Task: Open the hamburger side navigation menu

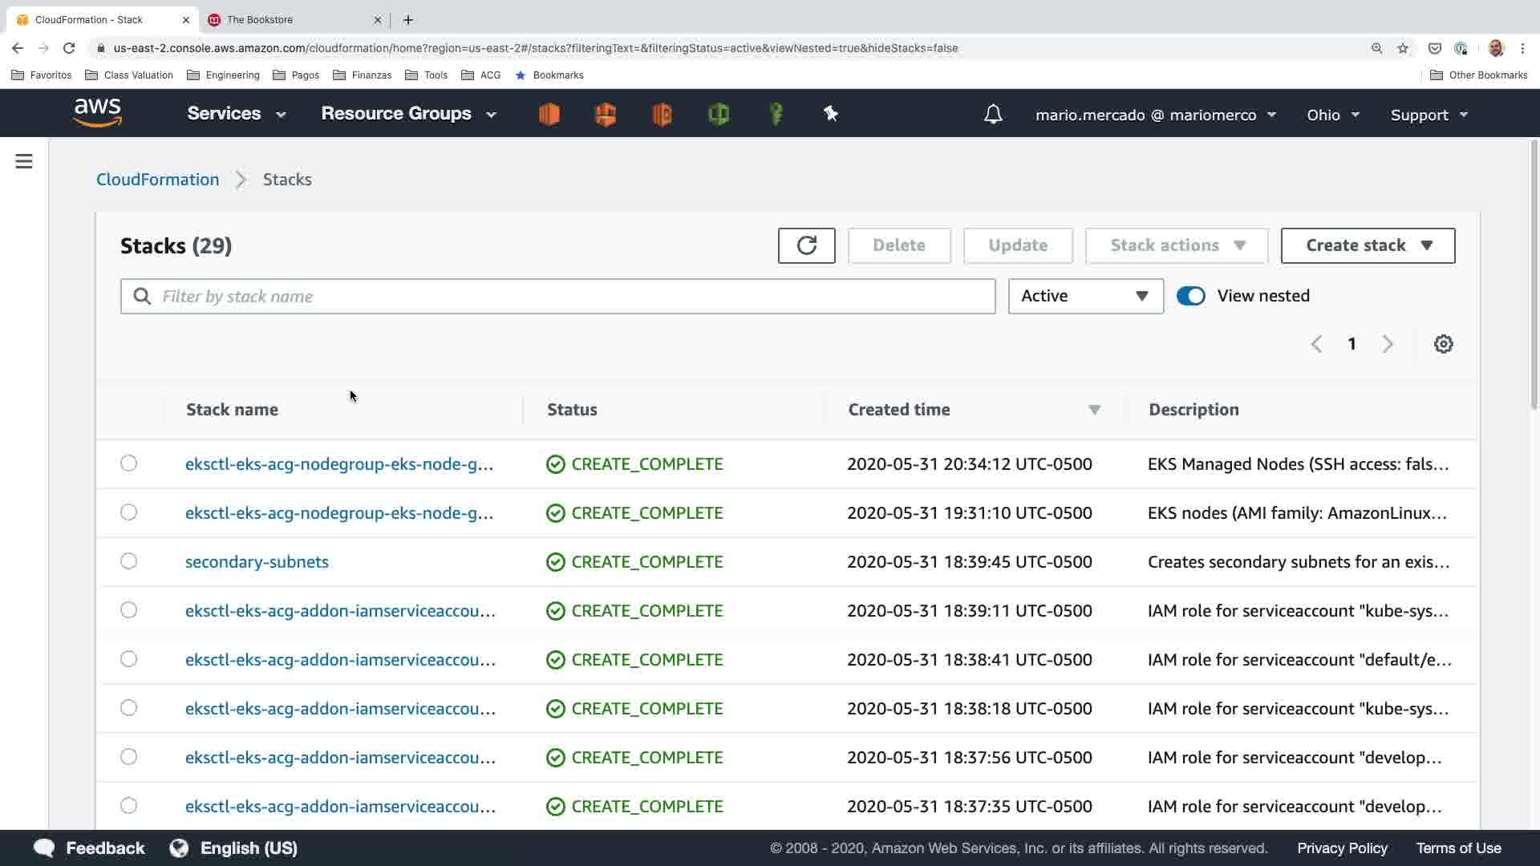Action: (24, 161)
